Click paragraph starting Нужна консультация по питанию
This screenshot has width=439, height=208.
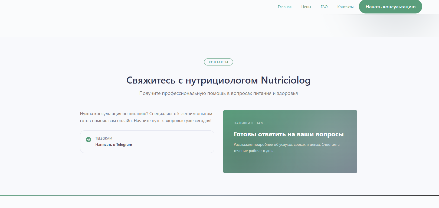(x=146, y=117)
